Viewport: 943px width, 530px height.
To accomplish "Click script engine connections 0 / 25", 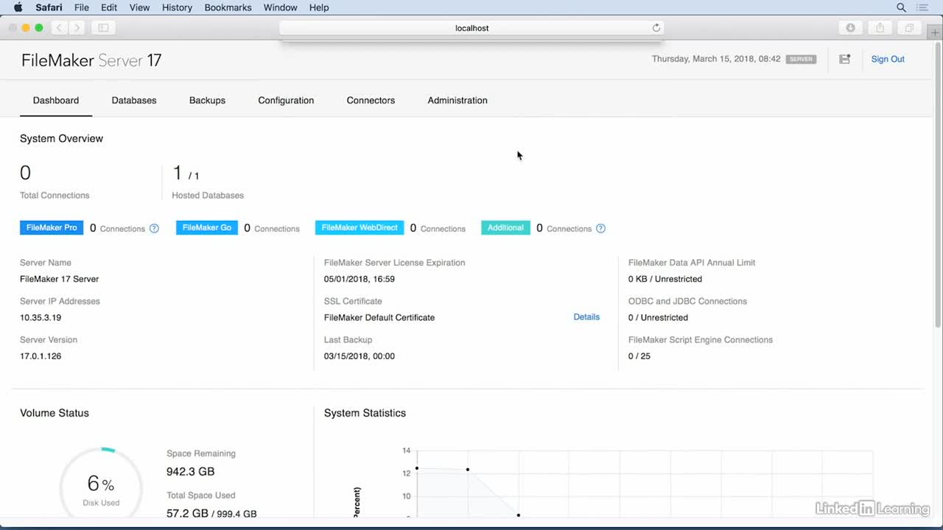I will tap(639, 356).
